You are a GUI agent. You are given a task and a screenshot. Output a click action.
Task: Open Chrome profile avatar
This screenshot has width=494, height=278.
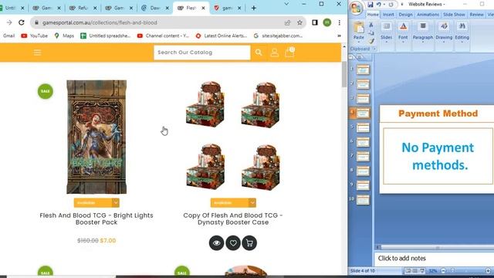point(327,22)
